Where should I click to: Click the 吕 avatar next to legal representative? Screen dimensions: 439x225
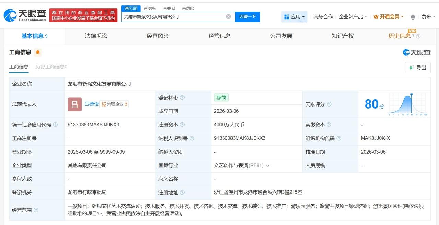(x=74, y=104)
